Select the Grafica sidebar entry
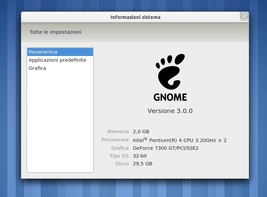The width and height of the screenshot is (267, 197). click(x=60, y=68)
